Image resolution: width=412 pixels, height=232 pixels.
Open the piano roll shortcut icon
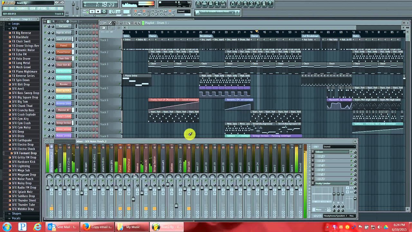tap(211, 4)
